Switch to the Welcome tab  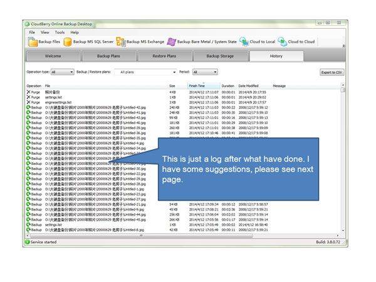[53, 56]
